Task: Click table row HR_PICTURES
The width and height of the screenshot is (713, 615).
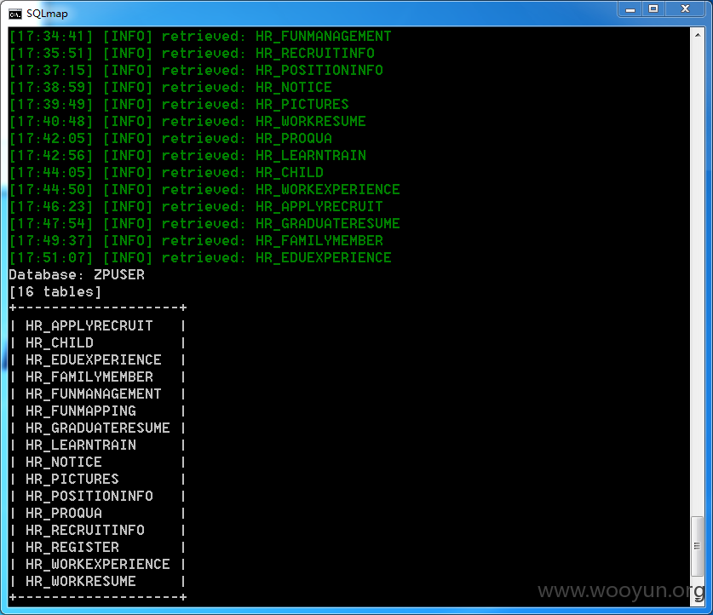Action: pos(98,479)
